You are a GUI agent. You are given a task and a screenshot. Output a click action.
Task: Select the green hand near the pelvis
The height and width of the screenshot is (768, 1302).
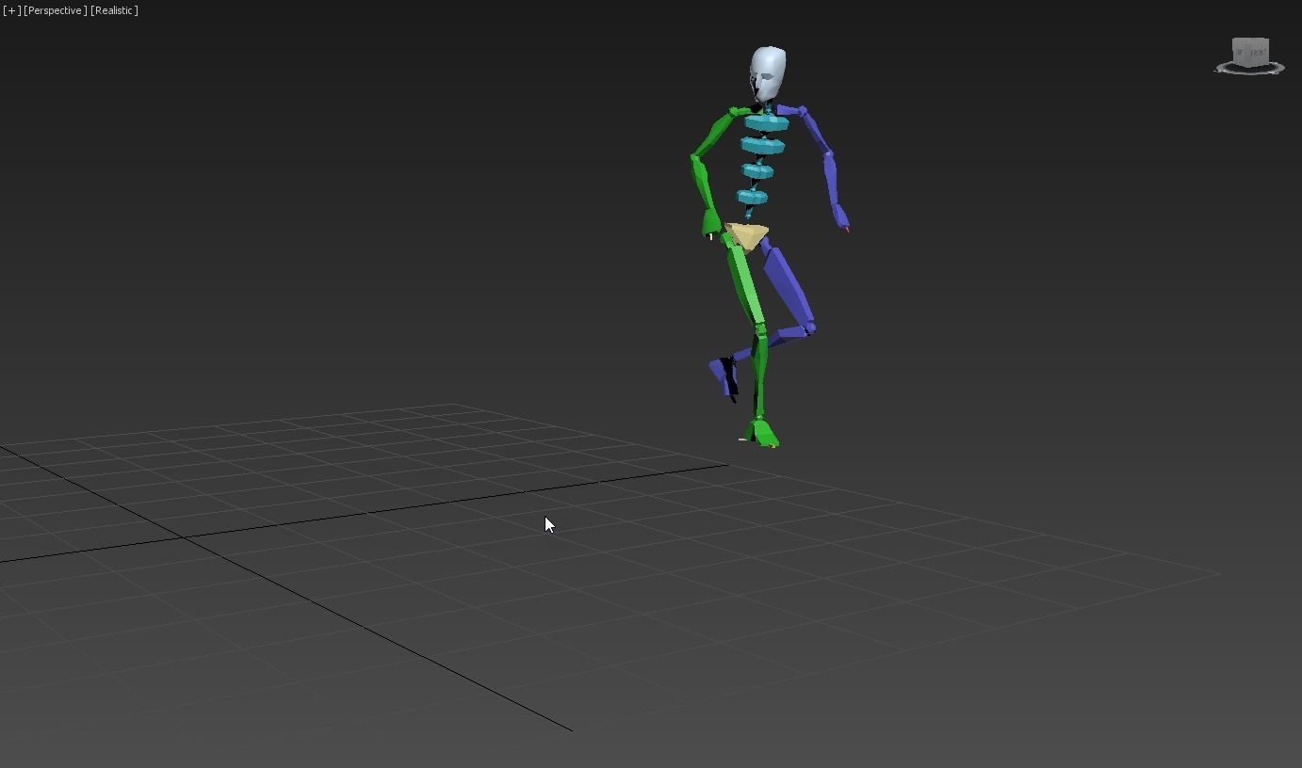coord(712,223)
